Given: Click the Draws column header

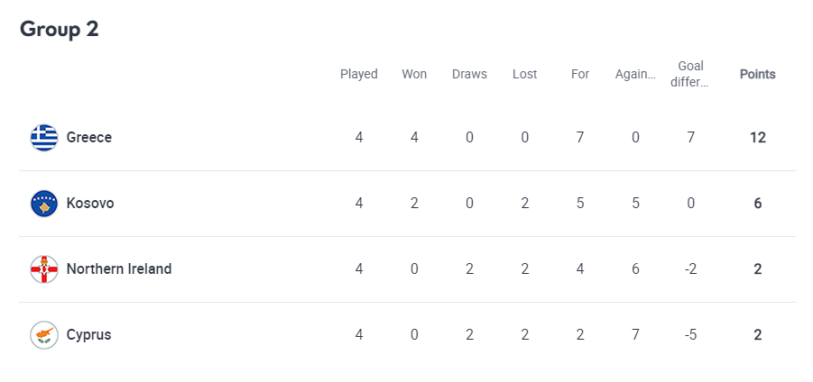Looking at the screenshot, I should [x=470, y=75].
